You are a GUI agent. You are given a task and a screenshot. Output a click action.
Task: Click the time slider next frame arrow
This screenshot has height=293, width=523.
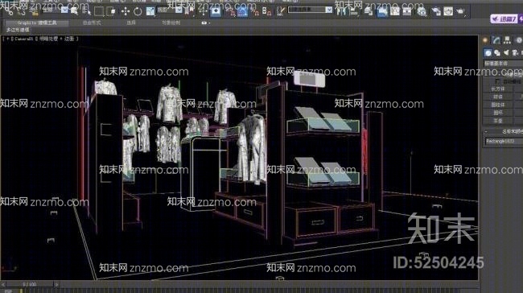coord(56,284)
